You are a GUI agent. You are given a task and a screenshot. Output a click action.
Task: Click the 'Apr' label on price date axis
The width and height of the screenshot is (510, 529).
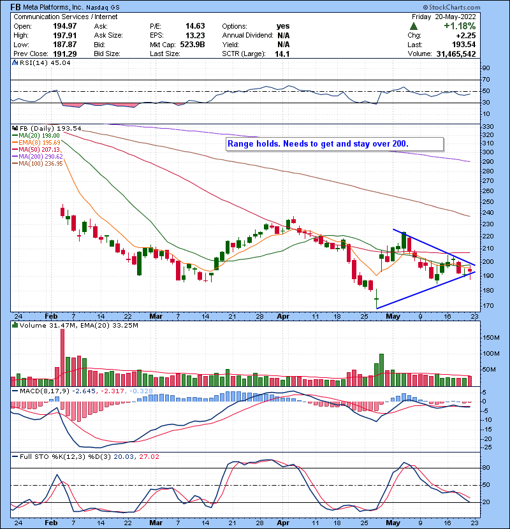(283, 317)
